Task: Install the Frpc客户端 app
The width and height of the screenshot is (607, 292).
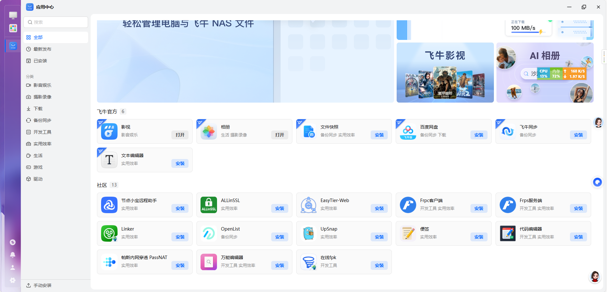Action: (479, 208)
